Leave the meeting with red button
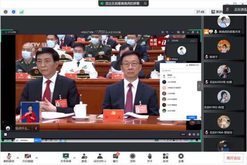 coord(234,158)
